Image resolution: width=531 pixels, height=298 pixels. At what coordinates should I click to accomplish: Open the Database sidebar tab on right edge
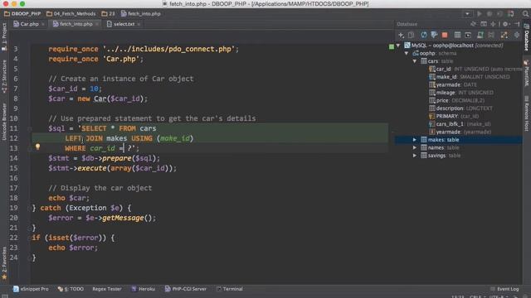[x=527, y=38]
